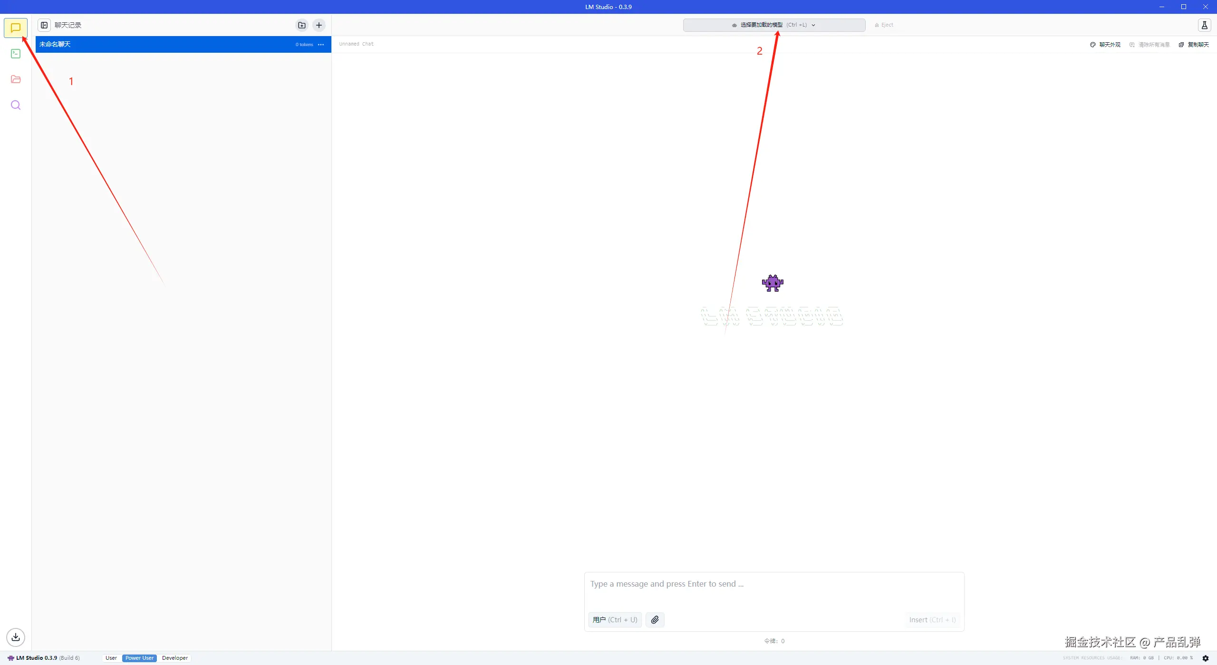Open the Downloads panel icon
The image size is (1217, 665).
tap(16, 637)
